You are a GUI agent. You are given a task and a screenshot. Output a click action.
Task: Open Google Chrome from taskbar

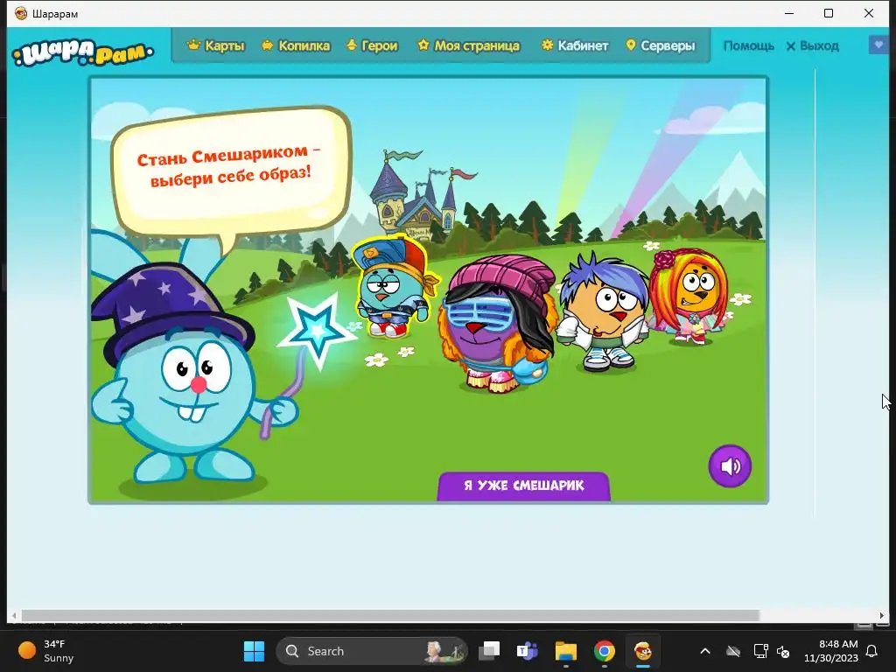(x=604, y=651)
